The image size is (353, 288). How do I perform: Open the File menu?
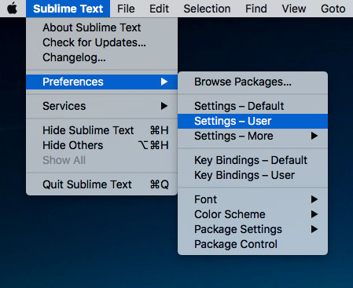click(126, 9)
